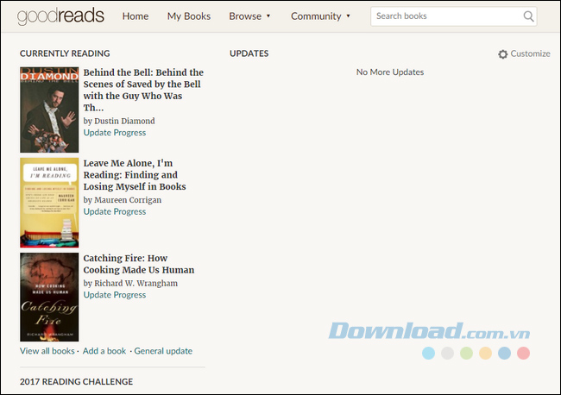Open the Catching Fire book cover
This screenshot has width=561, height=395.
click(x=49, y=296)
